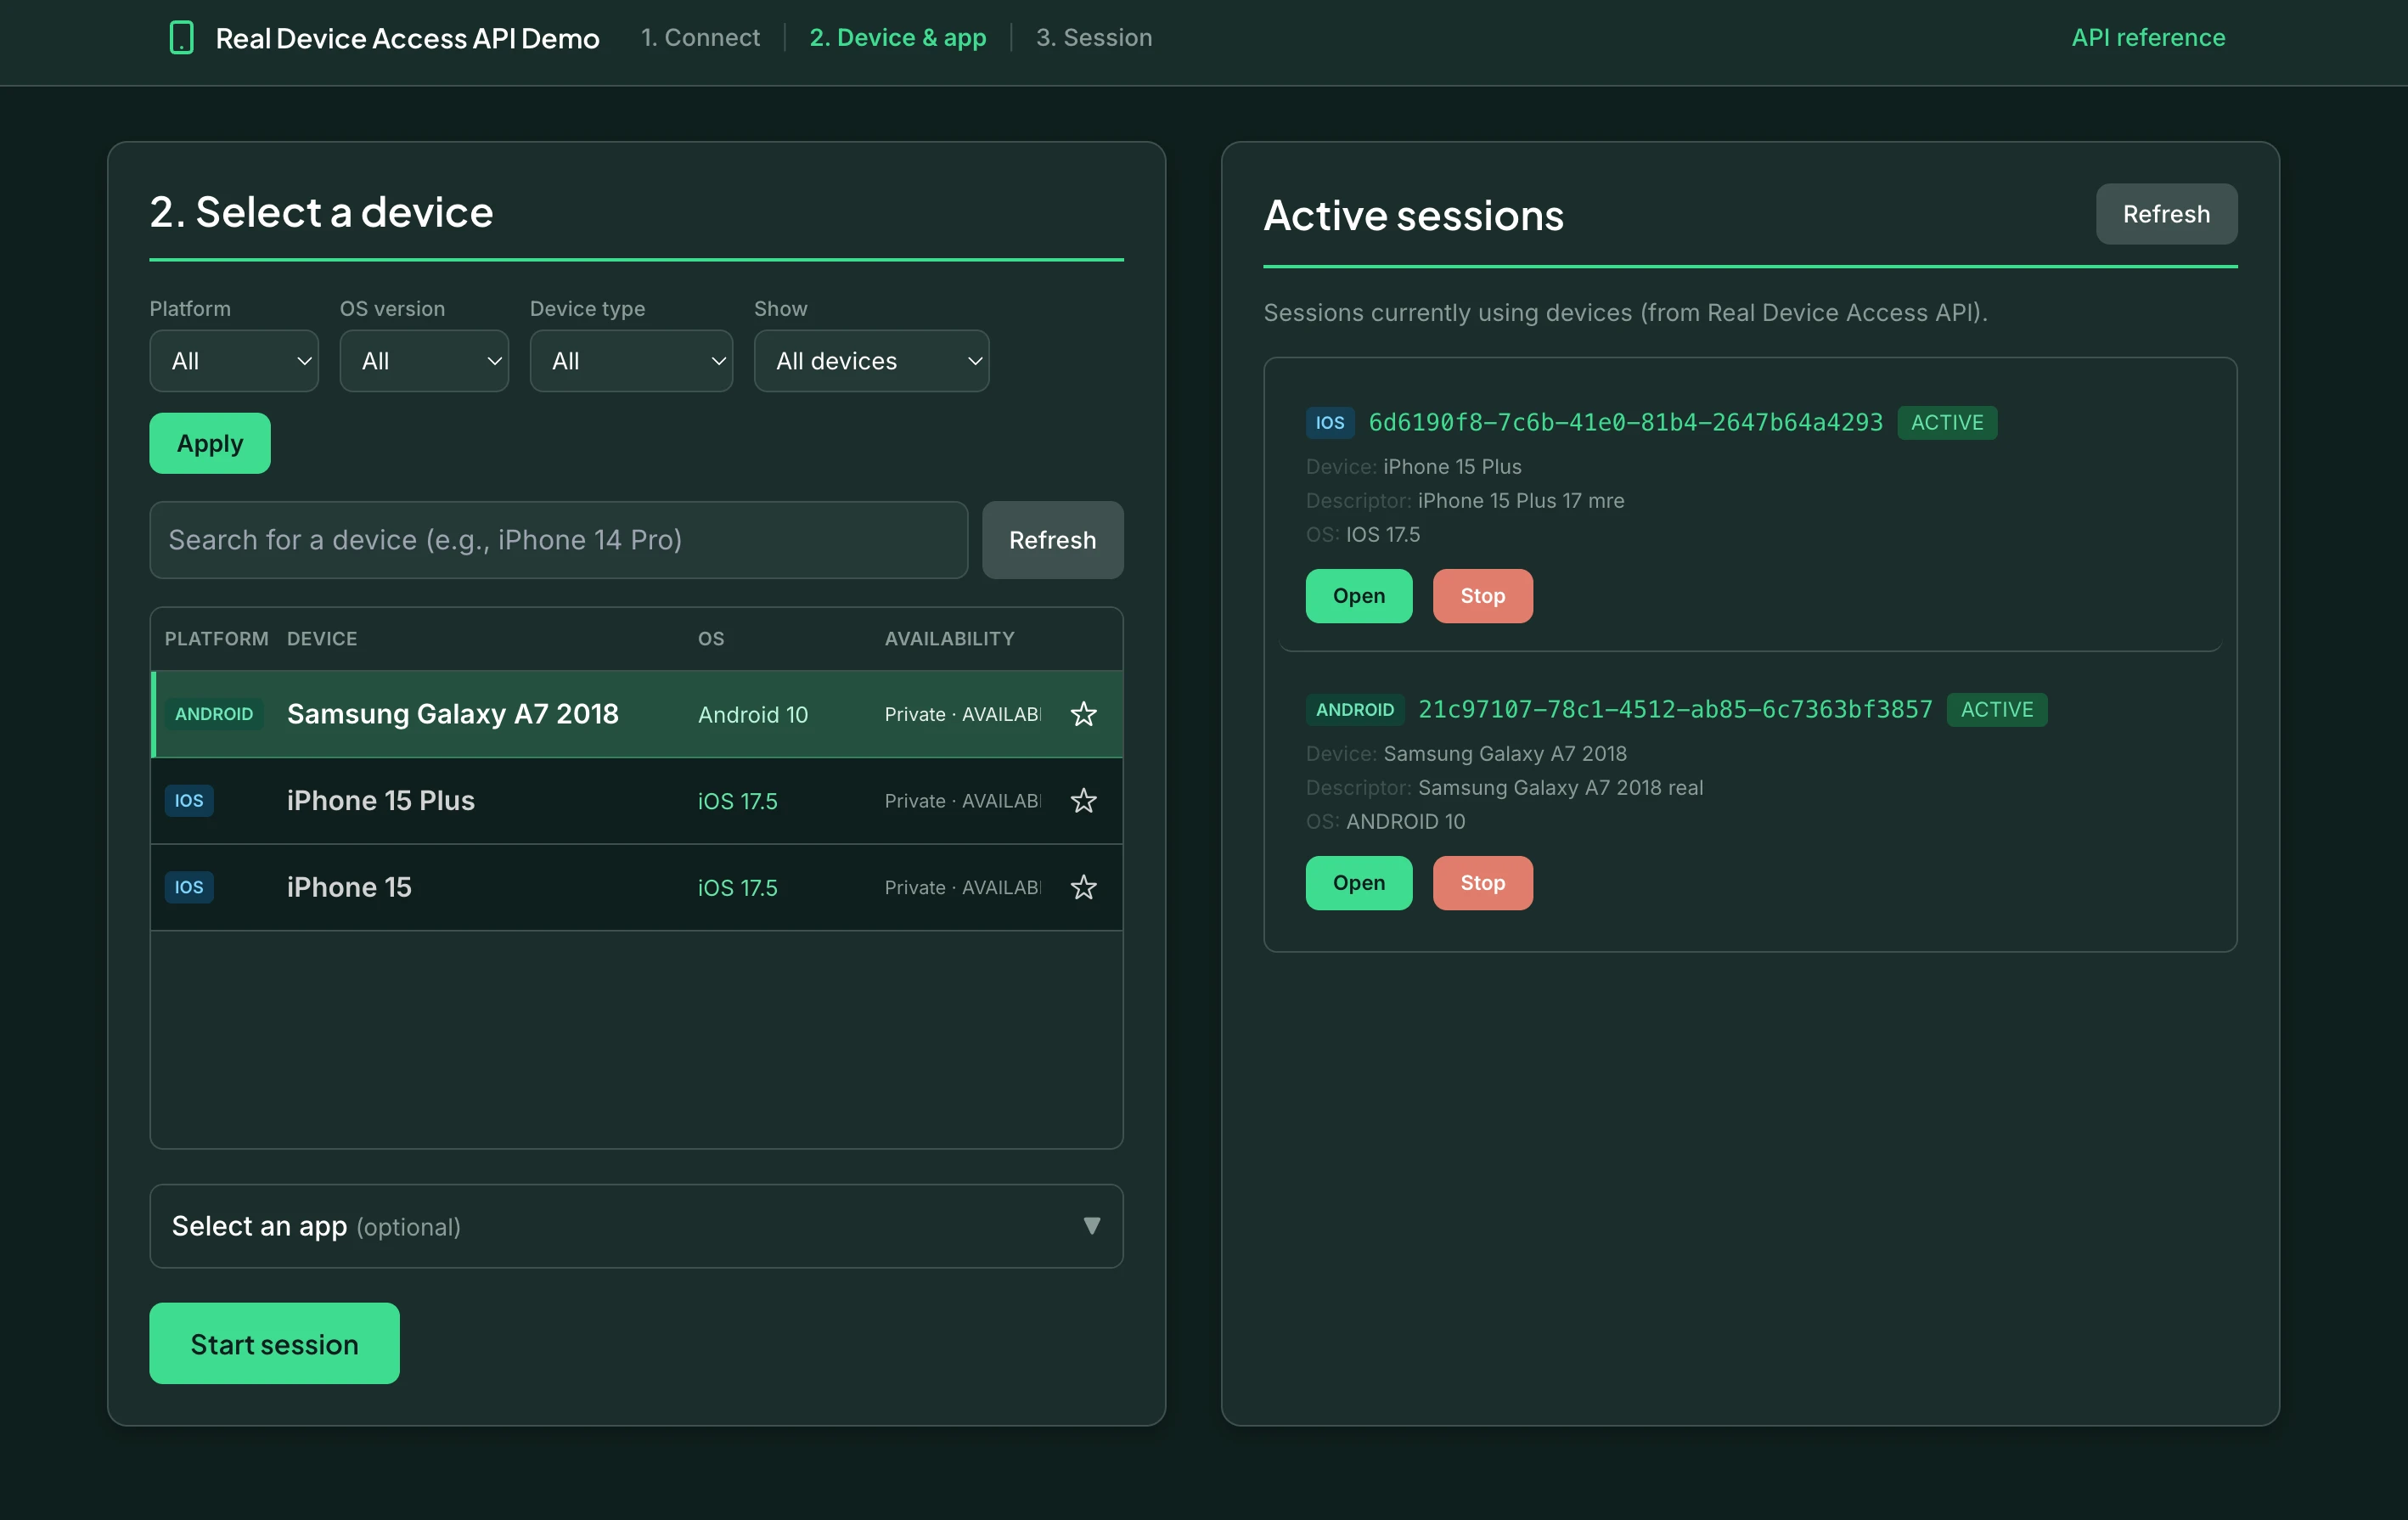Open the API reference link

point(2148,38)
